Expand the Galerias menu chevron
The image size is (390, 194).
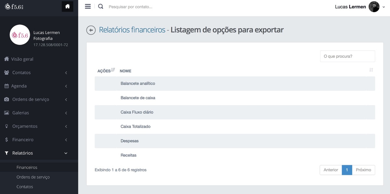66,113
